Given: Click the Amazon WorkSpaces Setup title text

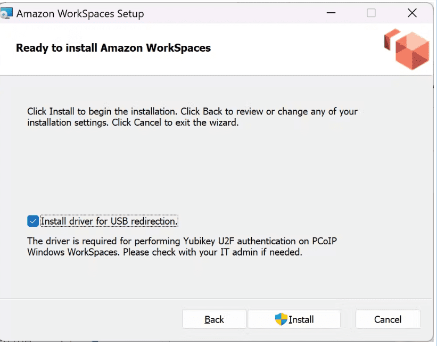Looking at the screenshot, I should [80, 13].
